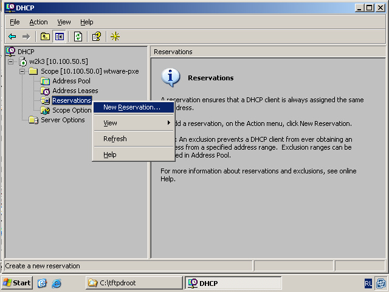Select the Address Pool node
Viewport: 389px width, 292px height.
pos(71,81)
